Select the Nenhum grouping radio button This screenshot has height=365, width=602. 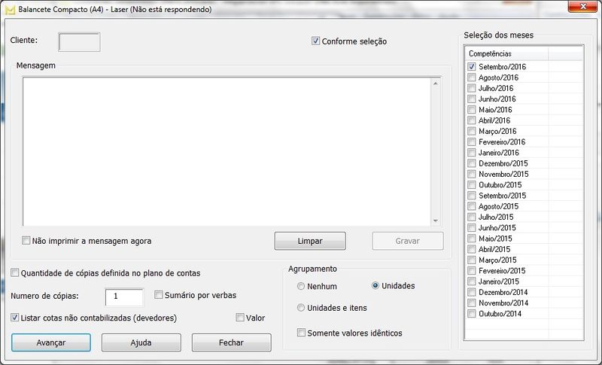(302, 287)
